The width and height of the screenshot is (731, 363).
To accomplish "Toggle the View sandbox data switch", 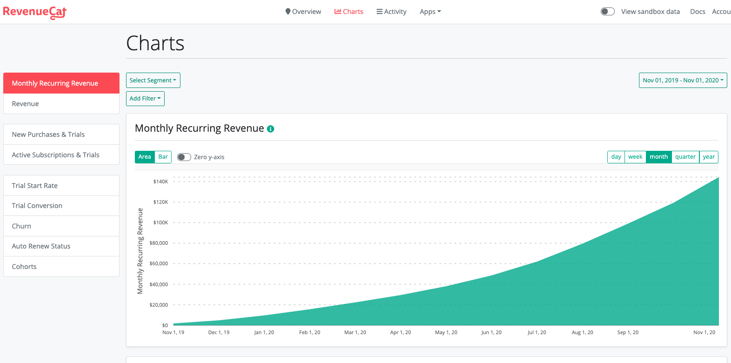I will click(x=607, y=12).
